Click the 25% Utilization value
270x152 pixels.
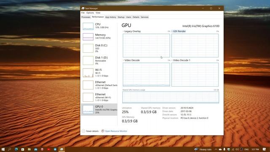(125, 112)
